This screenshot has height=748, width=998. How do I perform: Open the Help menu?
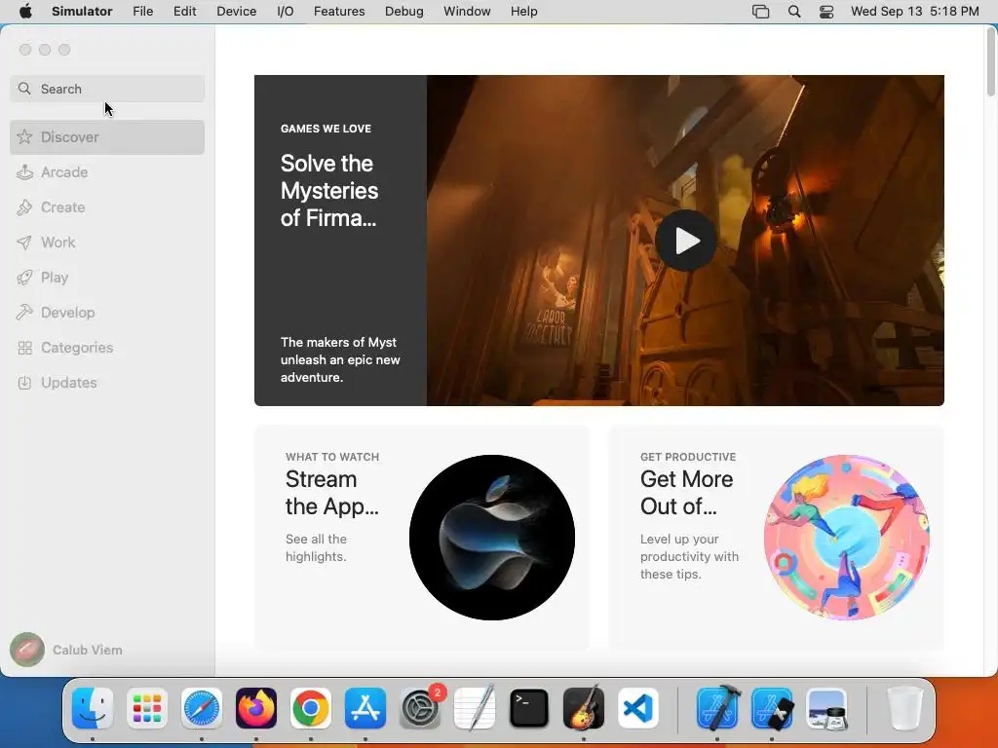click(x=523, y=12)
